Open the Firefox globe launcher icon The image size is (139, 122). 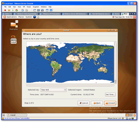pyautogui.click(x=35, y=17)
